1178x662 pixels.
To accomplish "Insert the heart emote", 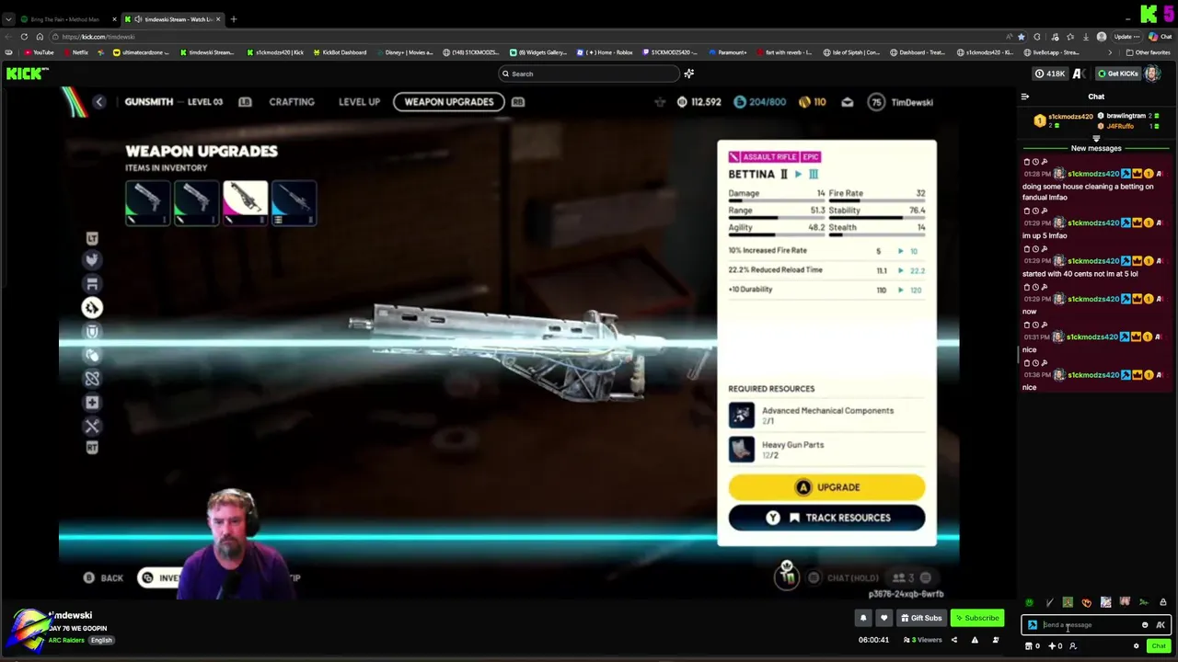I will click(1087, 602).
